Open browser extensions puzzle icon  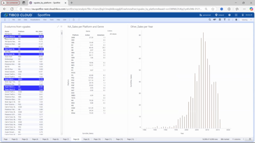coord(229,9)
